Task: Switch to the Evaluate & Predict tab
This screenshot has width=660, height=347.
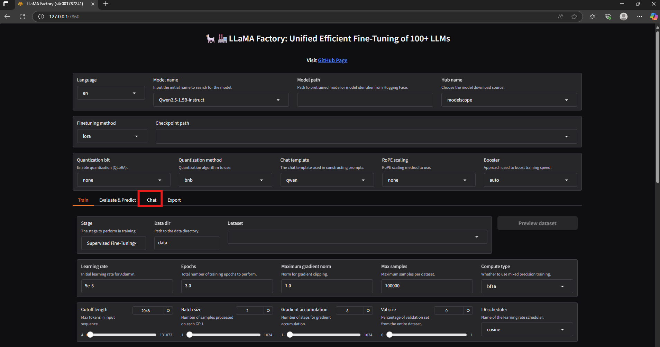Action: tap(118, 200)
